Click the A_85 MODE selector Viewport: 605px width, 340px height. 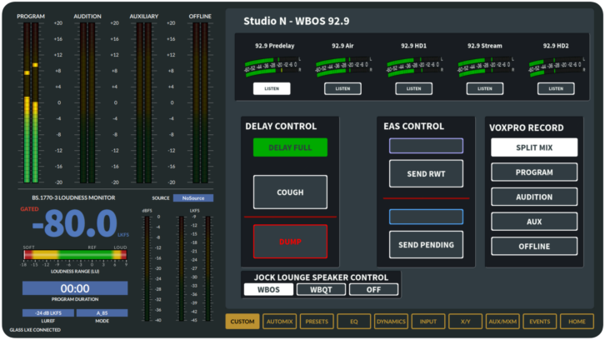tap(102, 313)
